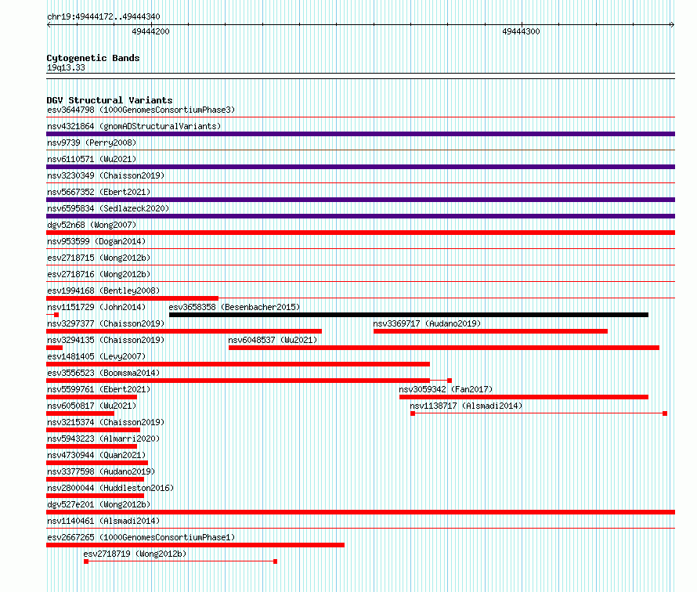Click the chr19:49444172..49444340 coordinate text
This screenshot has width=697, height=592.
coord(103,17)
